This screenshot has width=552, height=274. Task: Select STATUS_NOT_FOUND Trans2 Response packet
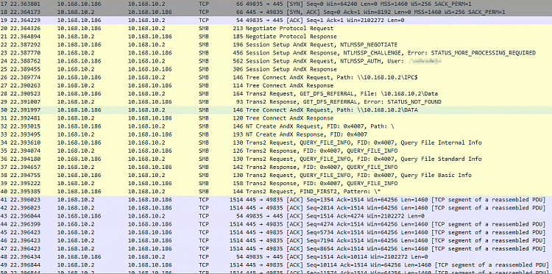(276, 102)
